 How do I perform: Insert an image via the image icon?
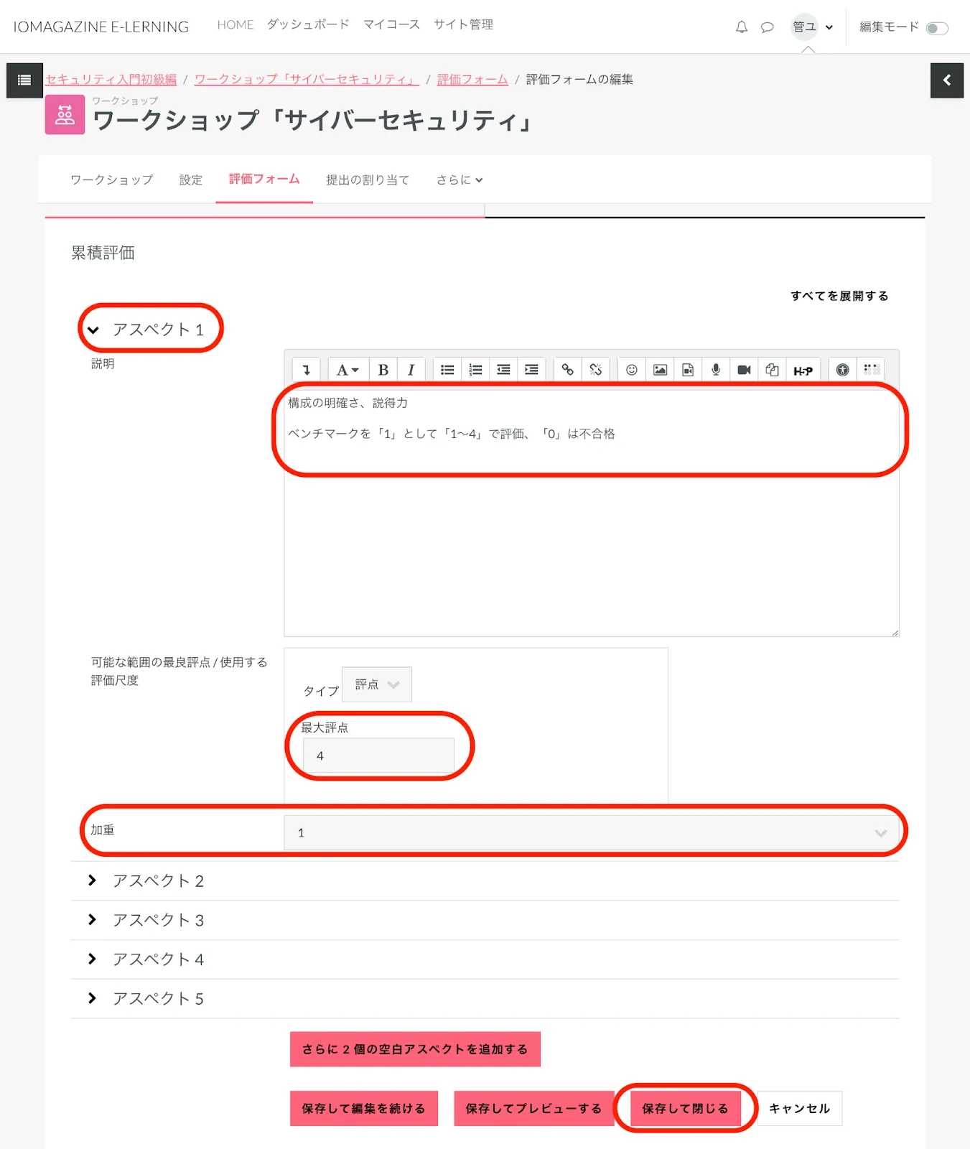pyautogui.click(x=659, y=370)
